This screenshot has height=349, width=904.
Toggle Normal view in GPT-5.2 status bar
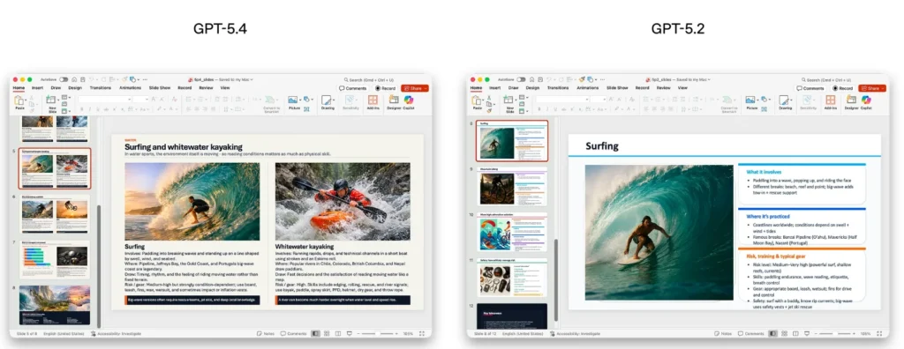click(x=773, y=333)
